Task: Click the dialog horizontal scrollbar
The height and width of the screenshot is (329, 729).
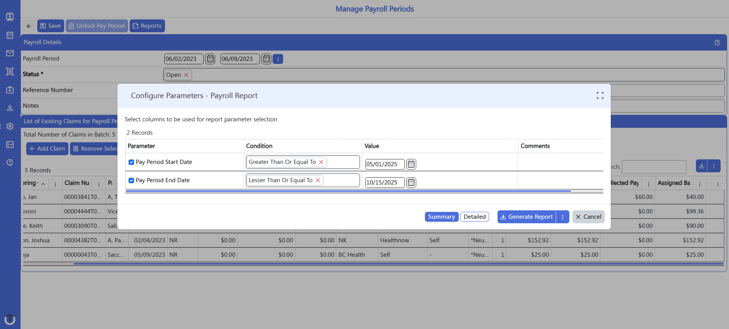Action: click(348, 191)
